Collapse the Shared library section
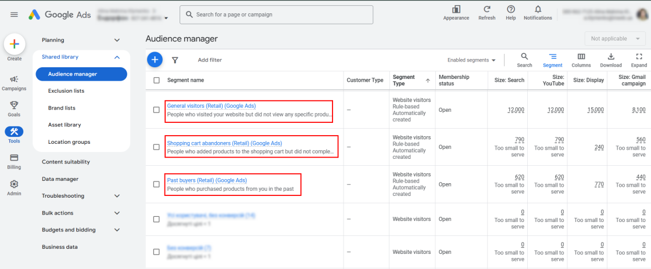 [117, 57]
